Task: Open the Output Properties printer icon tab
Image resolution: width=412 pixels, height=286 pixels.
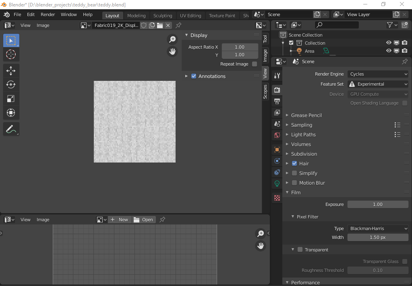Action: click(277, 101)
